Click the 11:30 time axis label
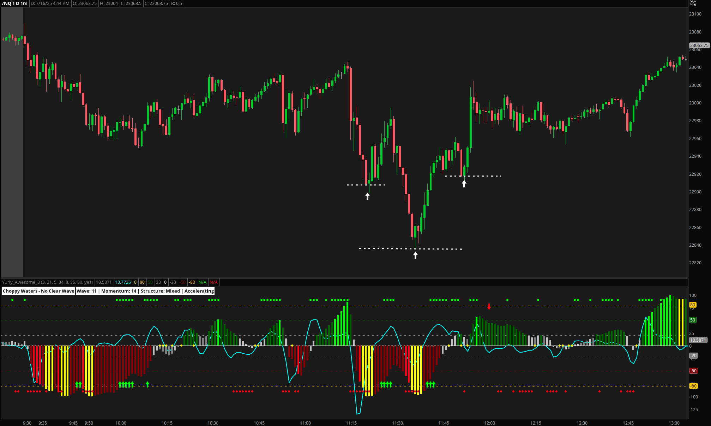The height and width of the screenshot is (426, 711). (398, 423)
